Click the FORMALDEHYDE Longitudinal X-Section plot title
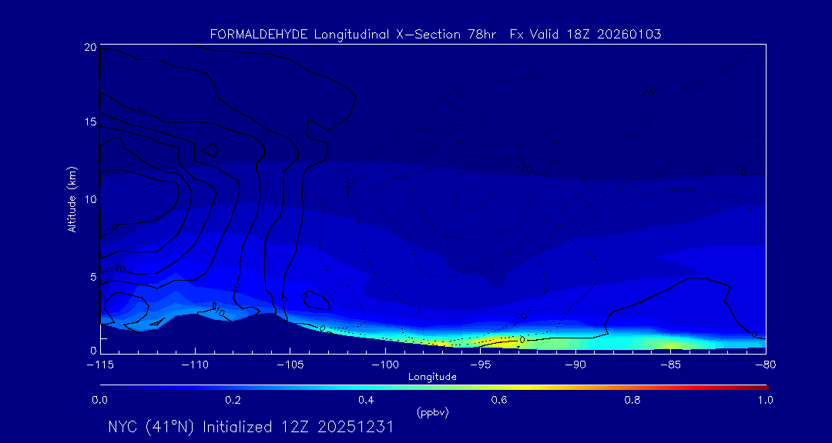Viewport: 832px width, 443px height. (x=435, y=35)
